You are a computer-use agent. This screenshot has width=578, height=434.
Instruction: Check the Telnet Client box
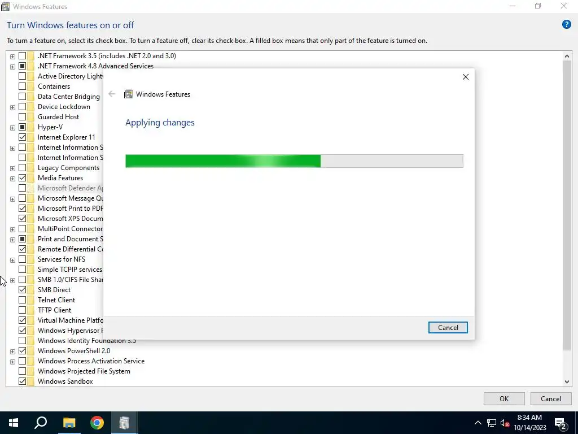[22, 300]
